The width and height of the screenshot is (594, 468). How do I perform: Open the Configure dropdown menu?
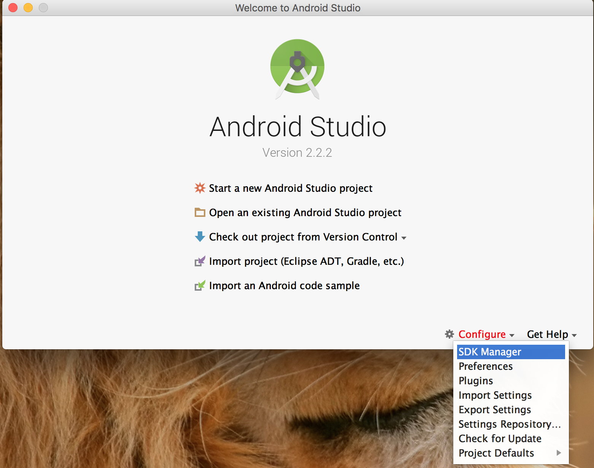(x=486, y=334)
